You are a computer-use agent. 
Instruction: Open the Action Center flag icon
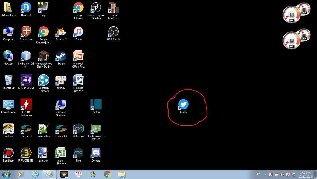tap(271, 175)
